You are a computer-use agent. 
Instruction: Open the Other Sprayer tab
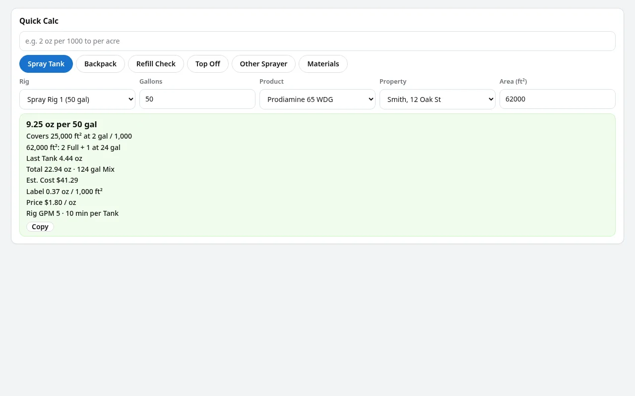(263, 64)
